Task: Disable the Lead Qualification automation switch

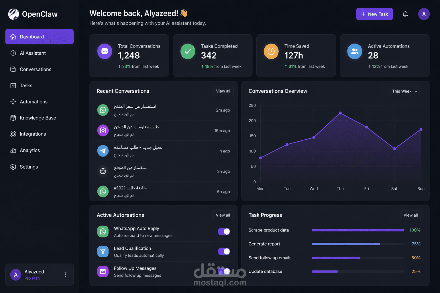Action: 224,252
